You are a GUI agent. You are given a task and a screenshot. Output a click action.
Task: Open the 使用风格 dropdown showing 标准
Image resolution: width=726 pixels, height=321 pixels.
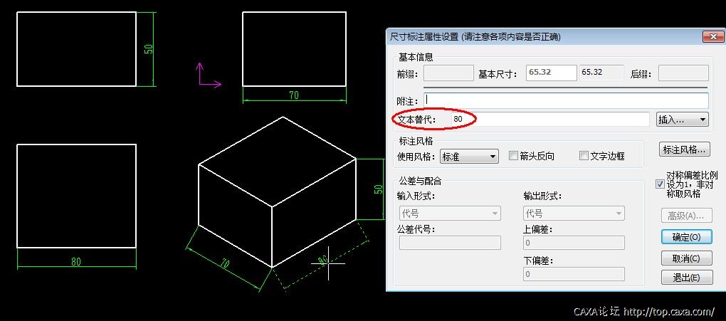point(469,157)
